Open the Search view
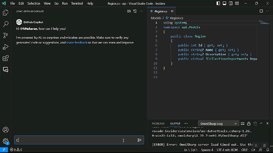This screenshot has height=153, width=273. tap(5, 24)
